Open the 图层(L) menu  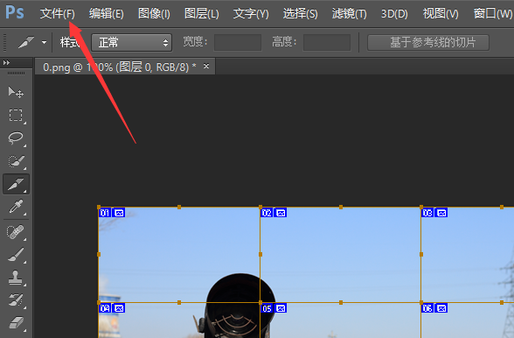point(202,14)
